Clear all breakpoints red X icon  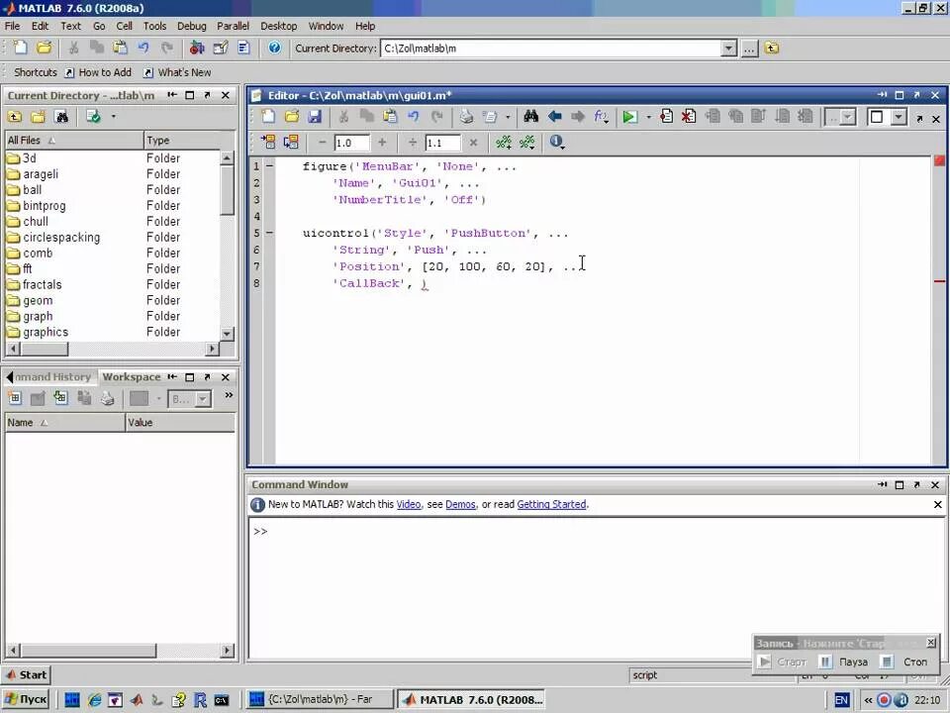[x=689, y=117]
